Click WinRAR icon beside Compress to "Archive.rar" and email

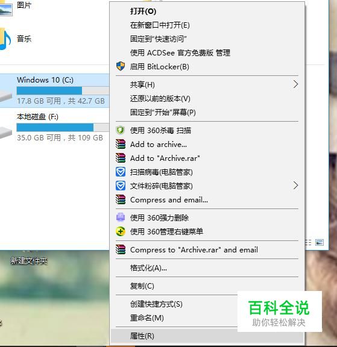(121, 249)
